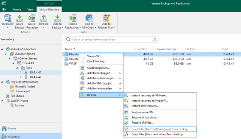Screen dimensions: 241x139
Task: Select Restore entire VM...
Action: (160, 112)
